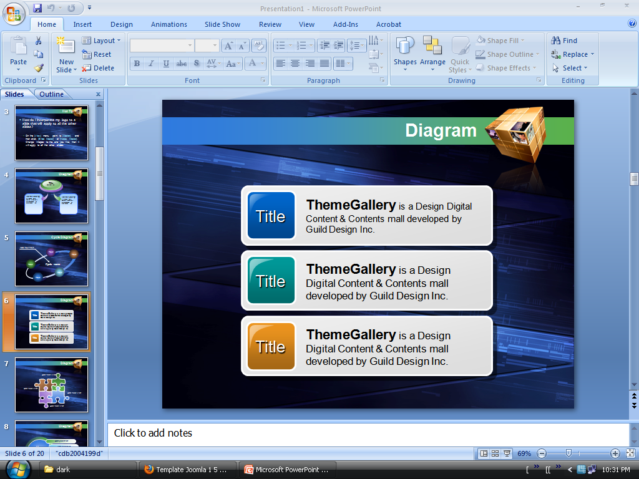Open Select dropdown in Editing

[x=570, y=68]
